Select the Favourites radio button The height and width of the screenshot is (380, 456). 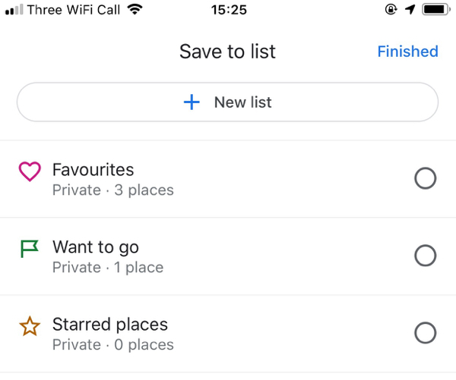point(425,179)
